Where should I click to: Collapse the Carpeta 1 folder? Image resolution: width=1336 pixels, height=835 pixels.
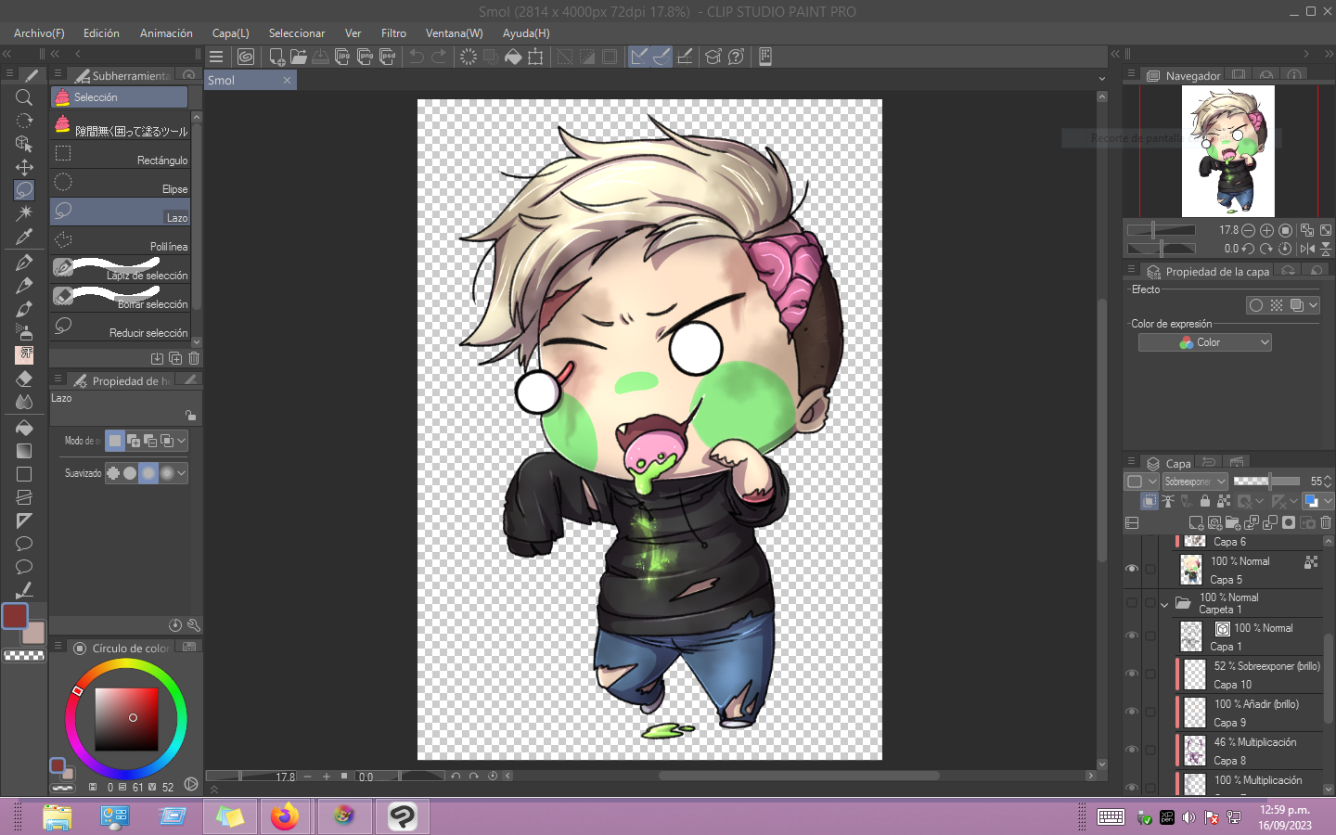1164,604
